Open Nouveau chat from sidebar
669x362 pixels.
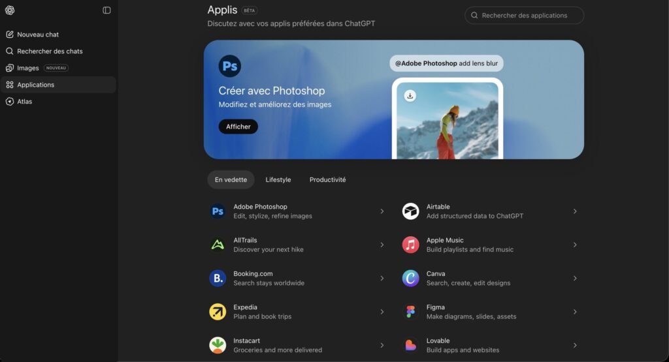tap(38, 35)
